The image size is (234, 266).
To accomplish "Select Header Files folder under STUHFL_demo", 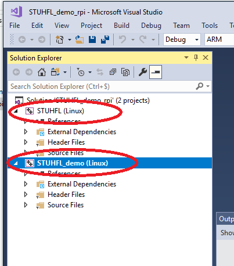I will coord(66,195).
